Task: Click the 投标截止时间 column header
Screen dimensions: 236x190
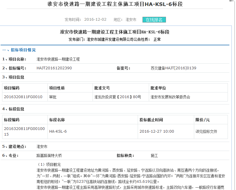Action: (x=151, y=120)
